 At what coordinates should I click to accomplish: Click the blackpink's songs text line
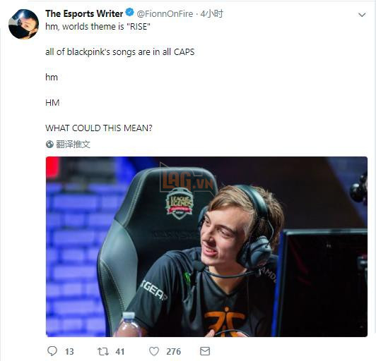point(120,52)
